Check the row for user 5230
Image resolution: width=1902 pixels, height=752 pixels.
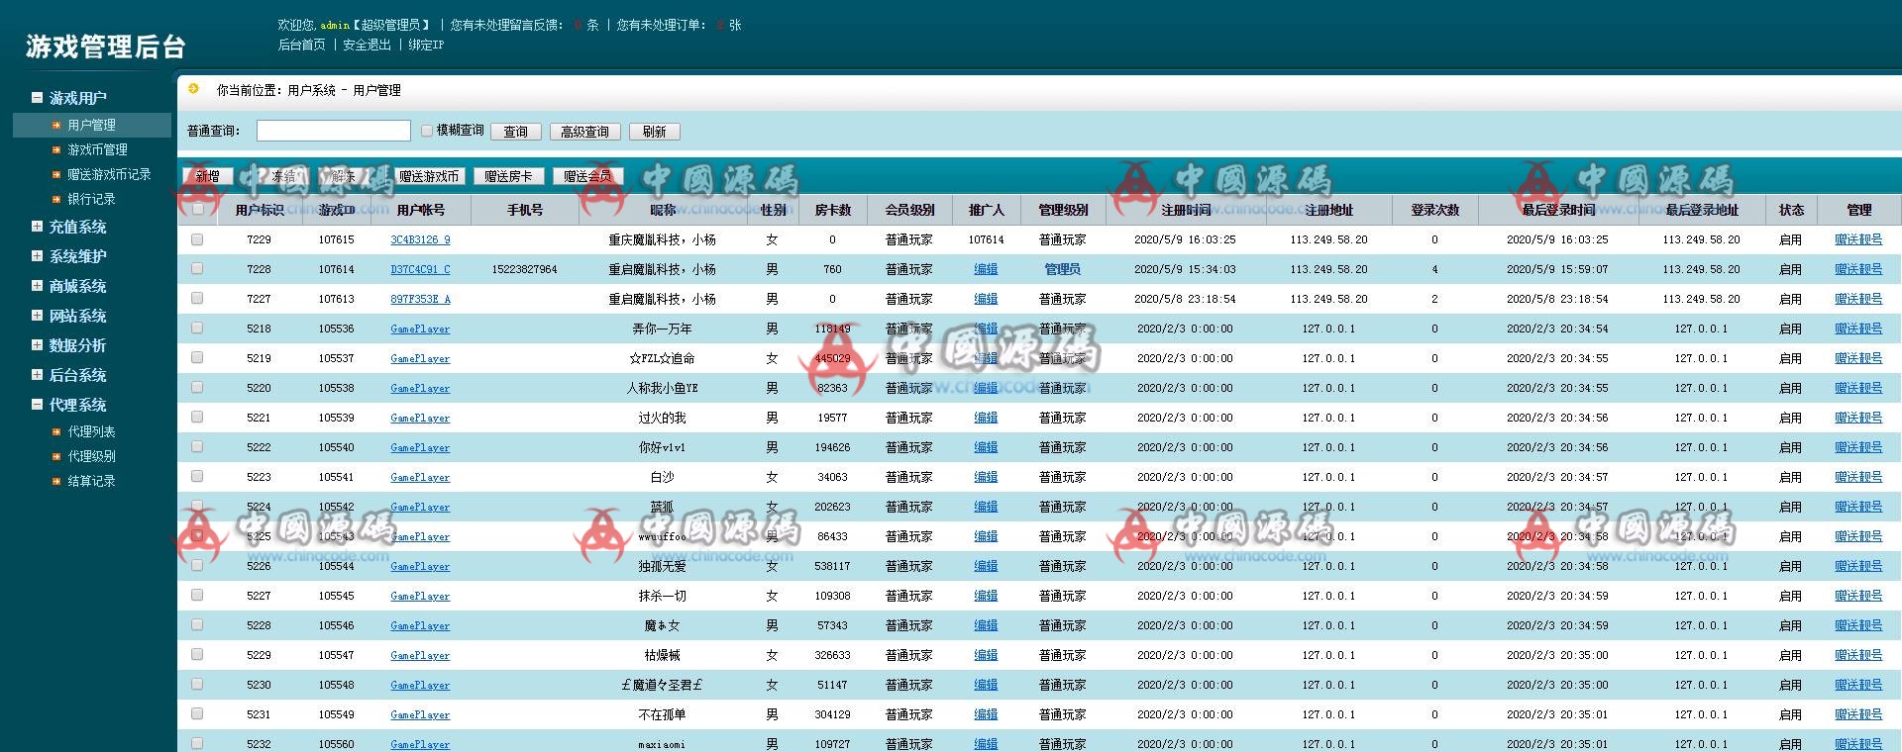(x=197, y=684)
